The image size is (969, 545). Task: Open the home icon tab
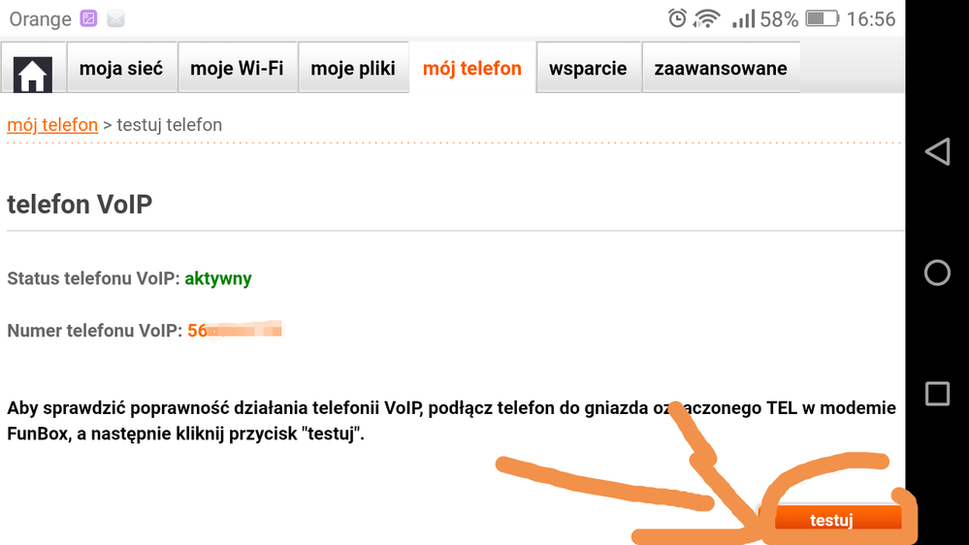click(x=33, y=68)
